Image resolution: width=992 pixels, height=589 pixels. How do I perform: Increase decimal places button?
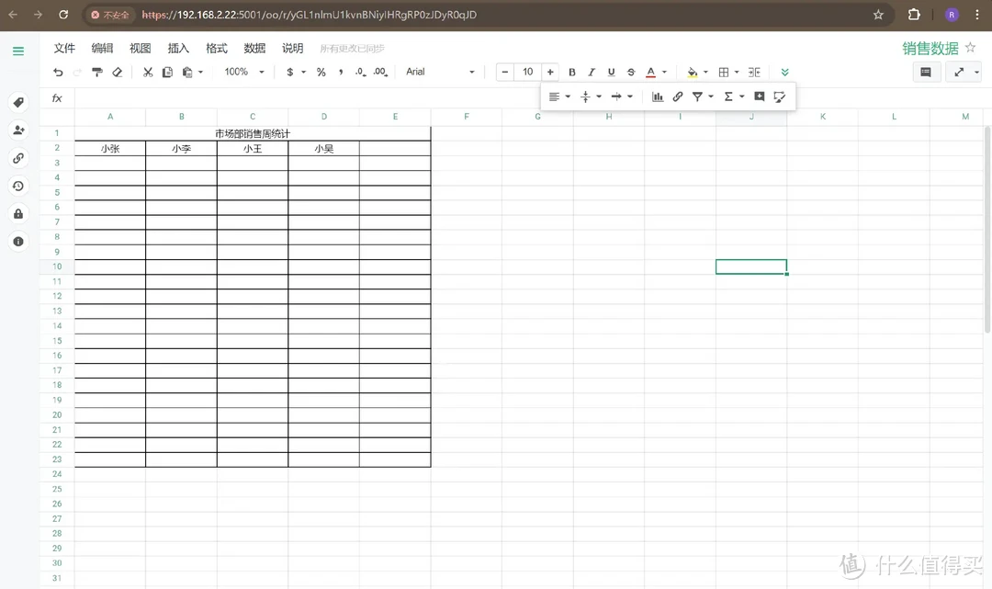pos(380,72)
